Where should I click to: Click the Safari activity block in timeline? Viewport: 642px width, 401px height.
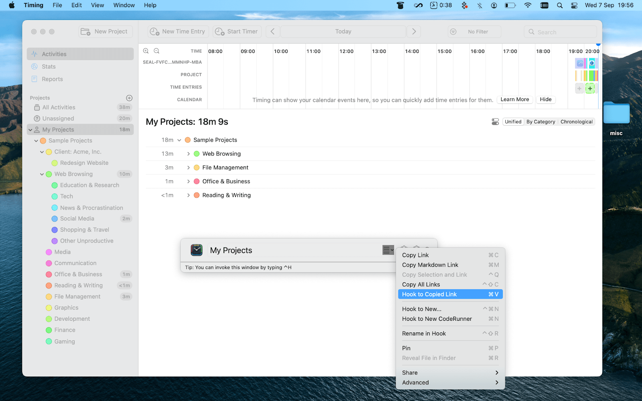click(592, 63)
